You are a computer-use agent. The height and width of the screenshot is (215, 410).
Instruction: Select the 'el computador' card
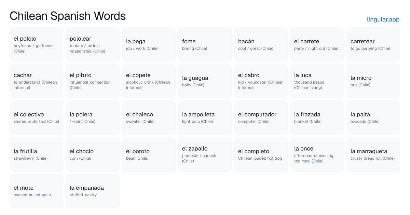[261, 118]
